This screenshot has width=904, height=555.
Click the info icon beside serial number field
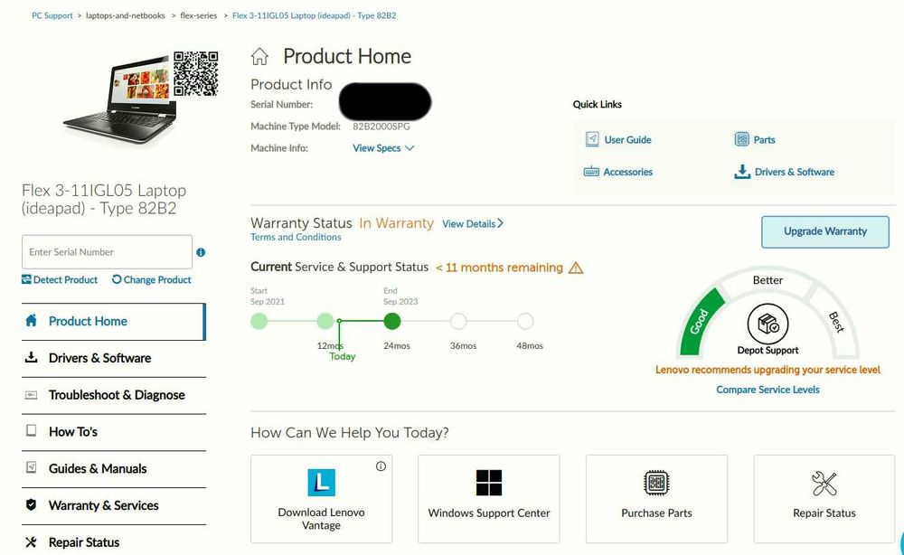pos(201,252)
